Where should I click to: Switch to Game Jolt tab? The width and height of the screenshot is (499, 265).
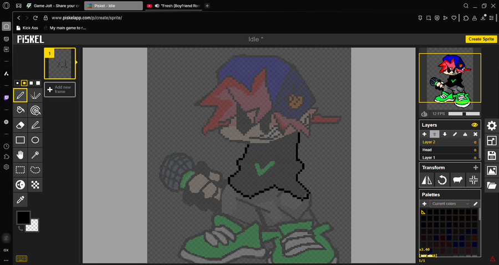pos(53,6)
